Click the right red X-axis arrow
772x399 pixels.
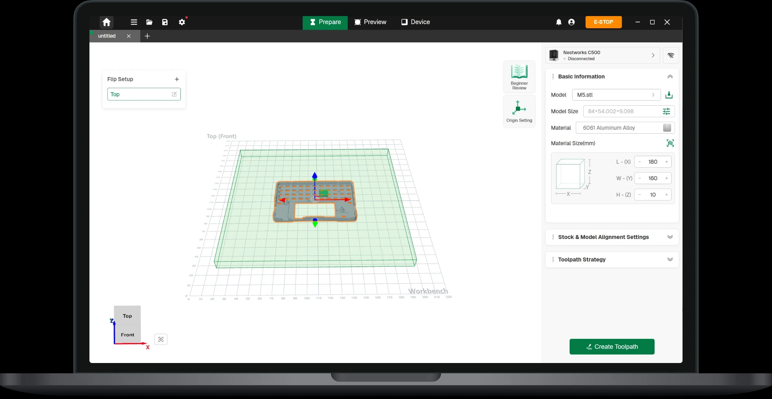[x=347, y=199]
